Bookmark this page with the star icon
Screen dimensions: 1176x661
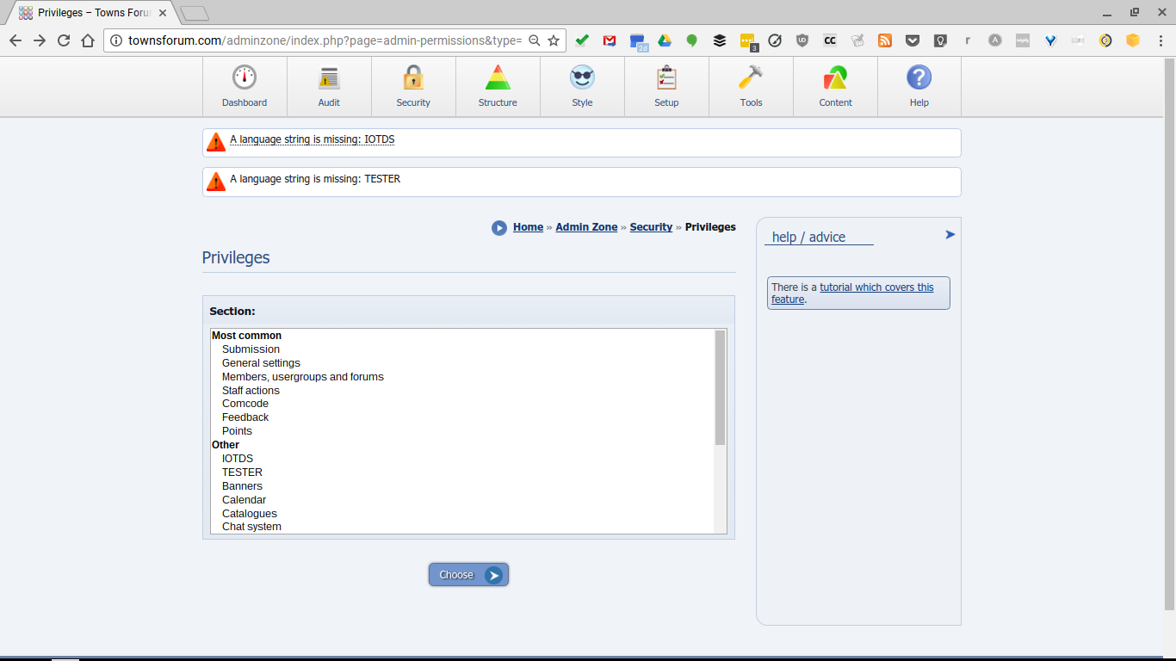click(x=554, y=40)
